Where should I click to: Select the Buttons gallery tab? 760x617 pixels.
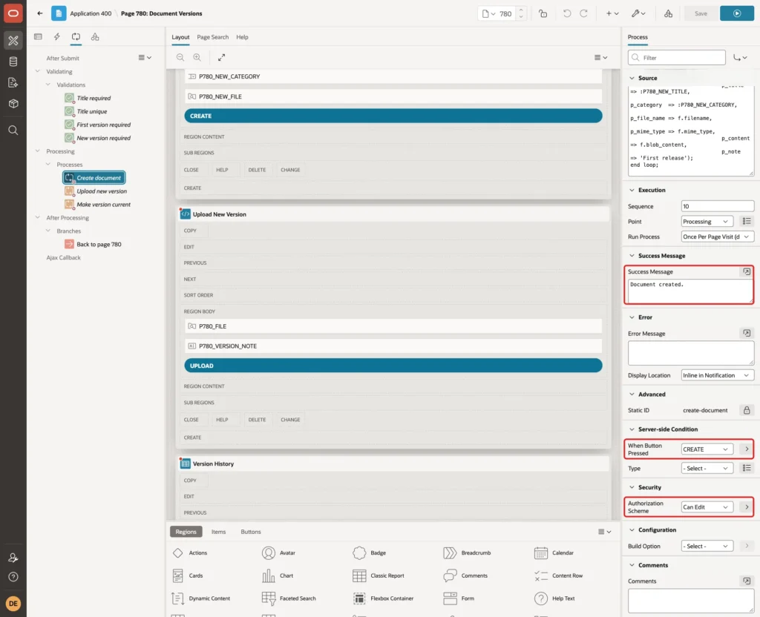coord(251,531)
